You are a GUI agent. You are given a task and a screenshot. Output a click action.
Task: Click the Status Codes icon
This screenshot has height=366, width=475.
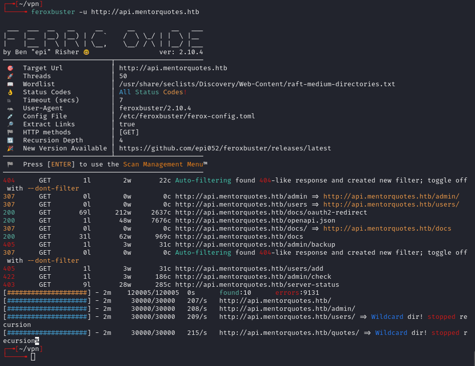10,92
